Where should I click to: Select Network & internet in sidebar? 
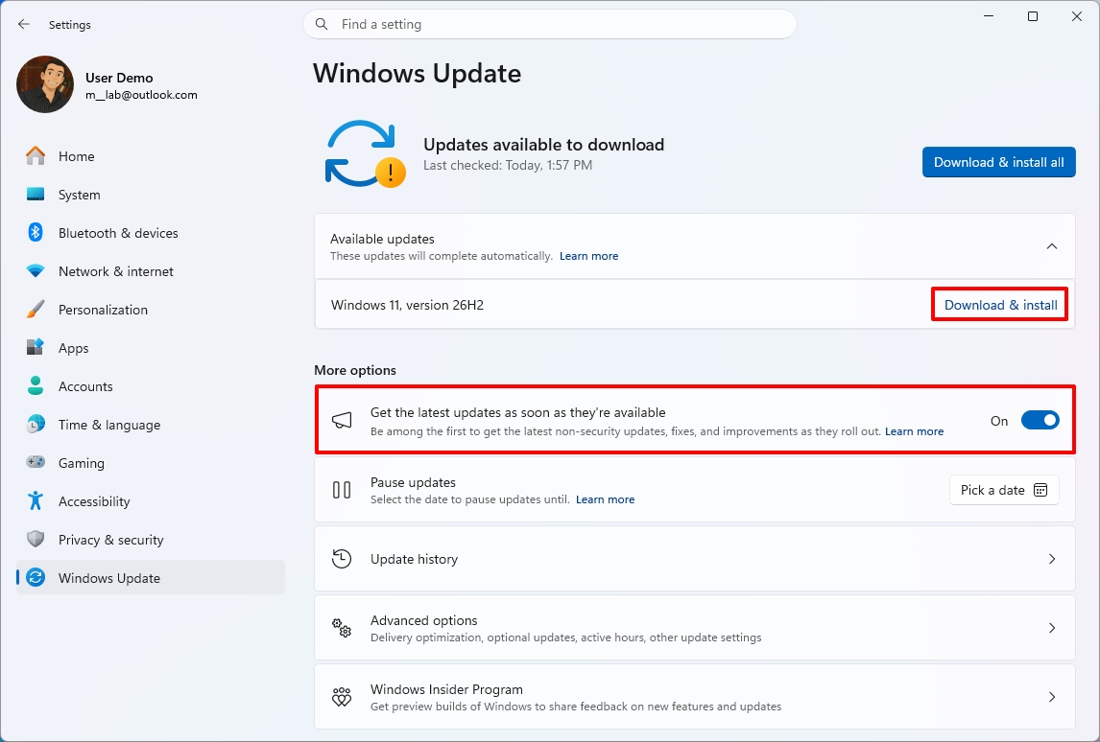point(151,271)
